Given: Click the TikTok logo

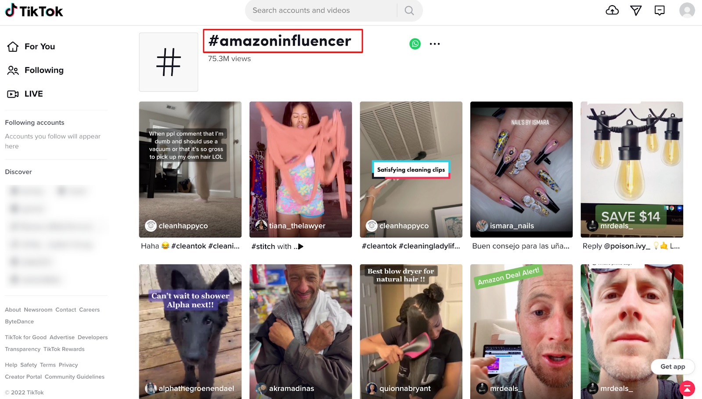Looking at the screenshot, I should point(34,11).
